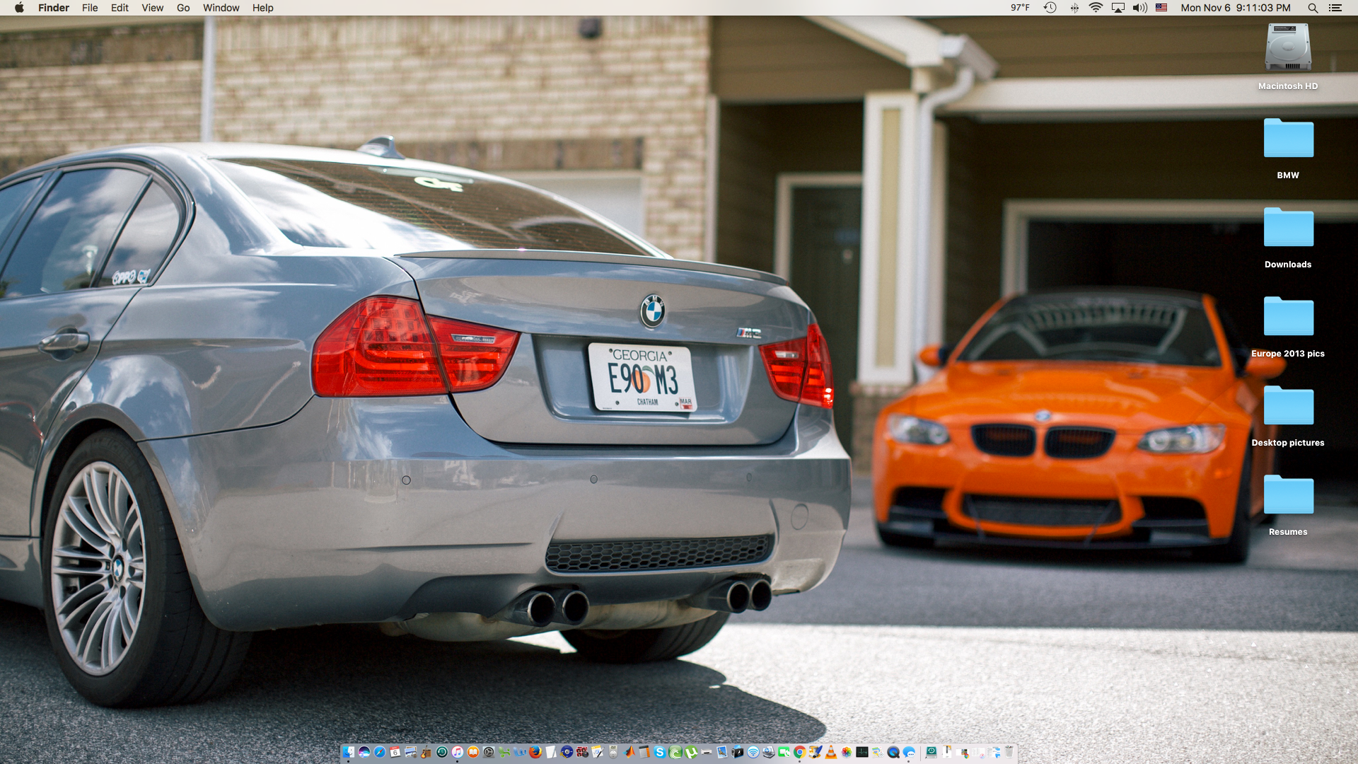The image size is (1358, 764).
Task: Open Time Machine disk stack in Dock
Action: (x=932, y=752)
